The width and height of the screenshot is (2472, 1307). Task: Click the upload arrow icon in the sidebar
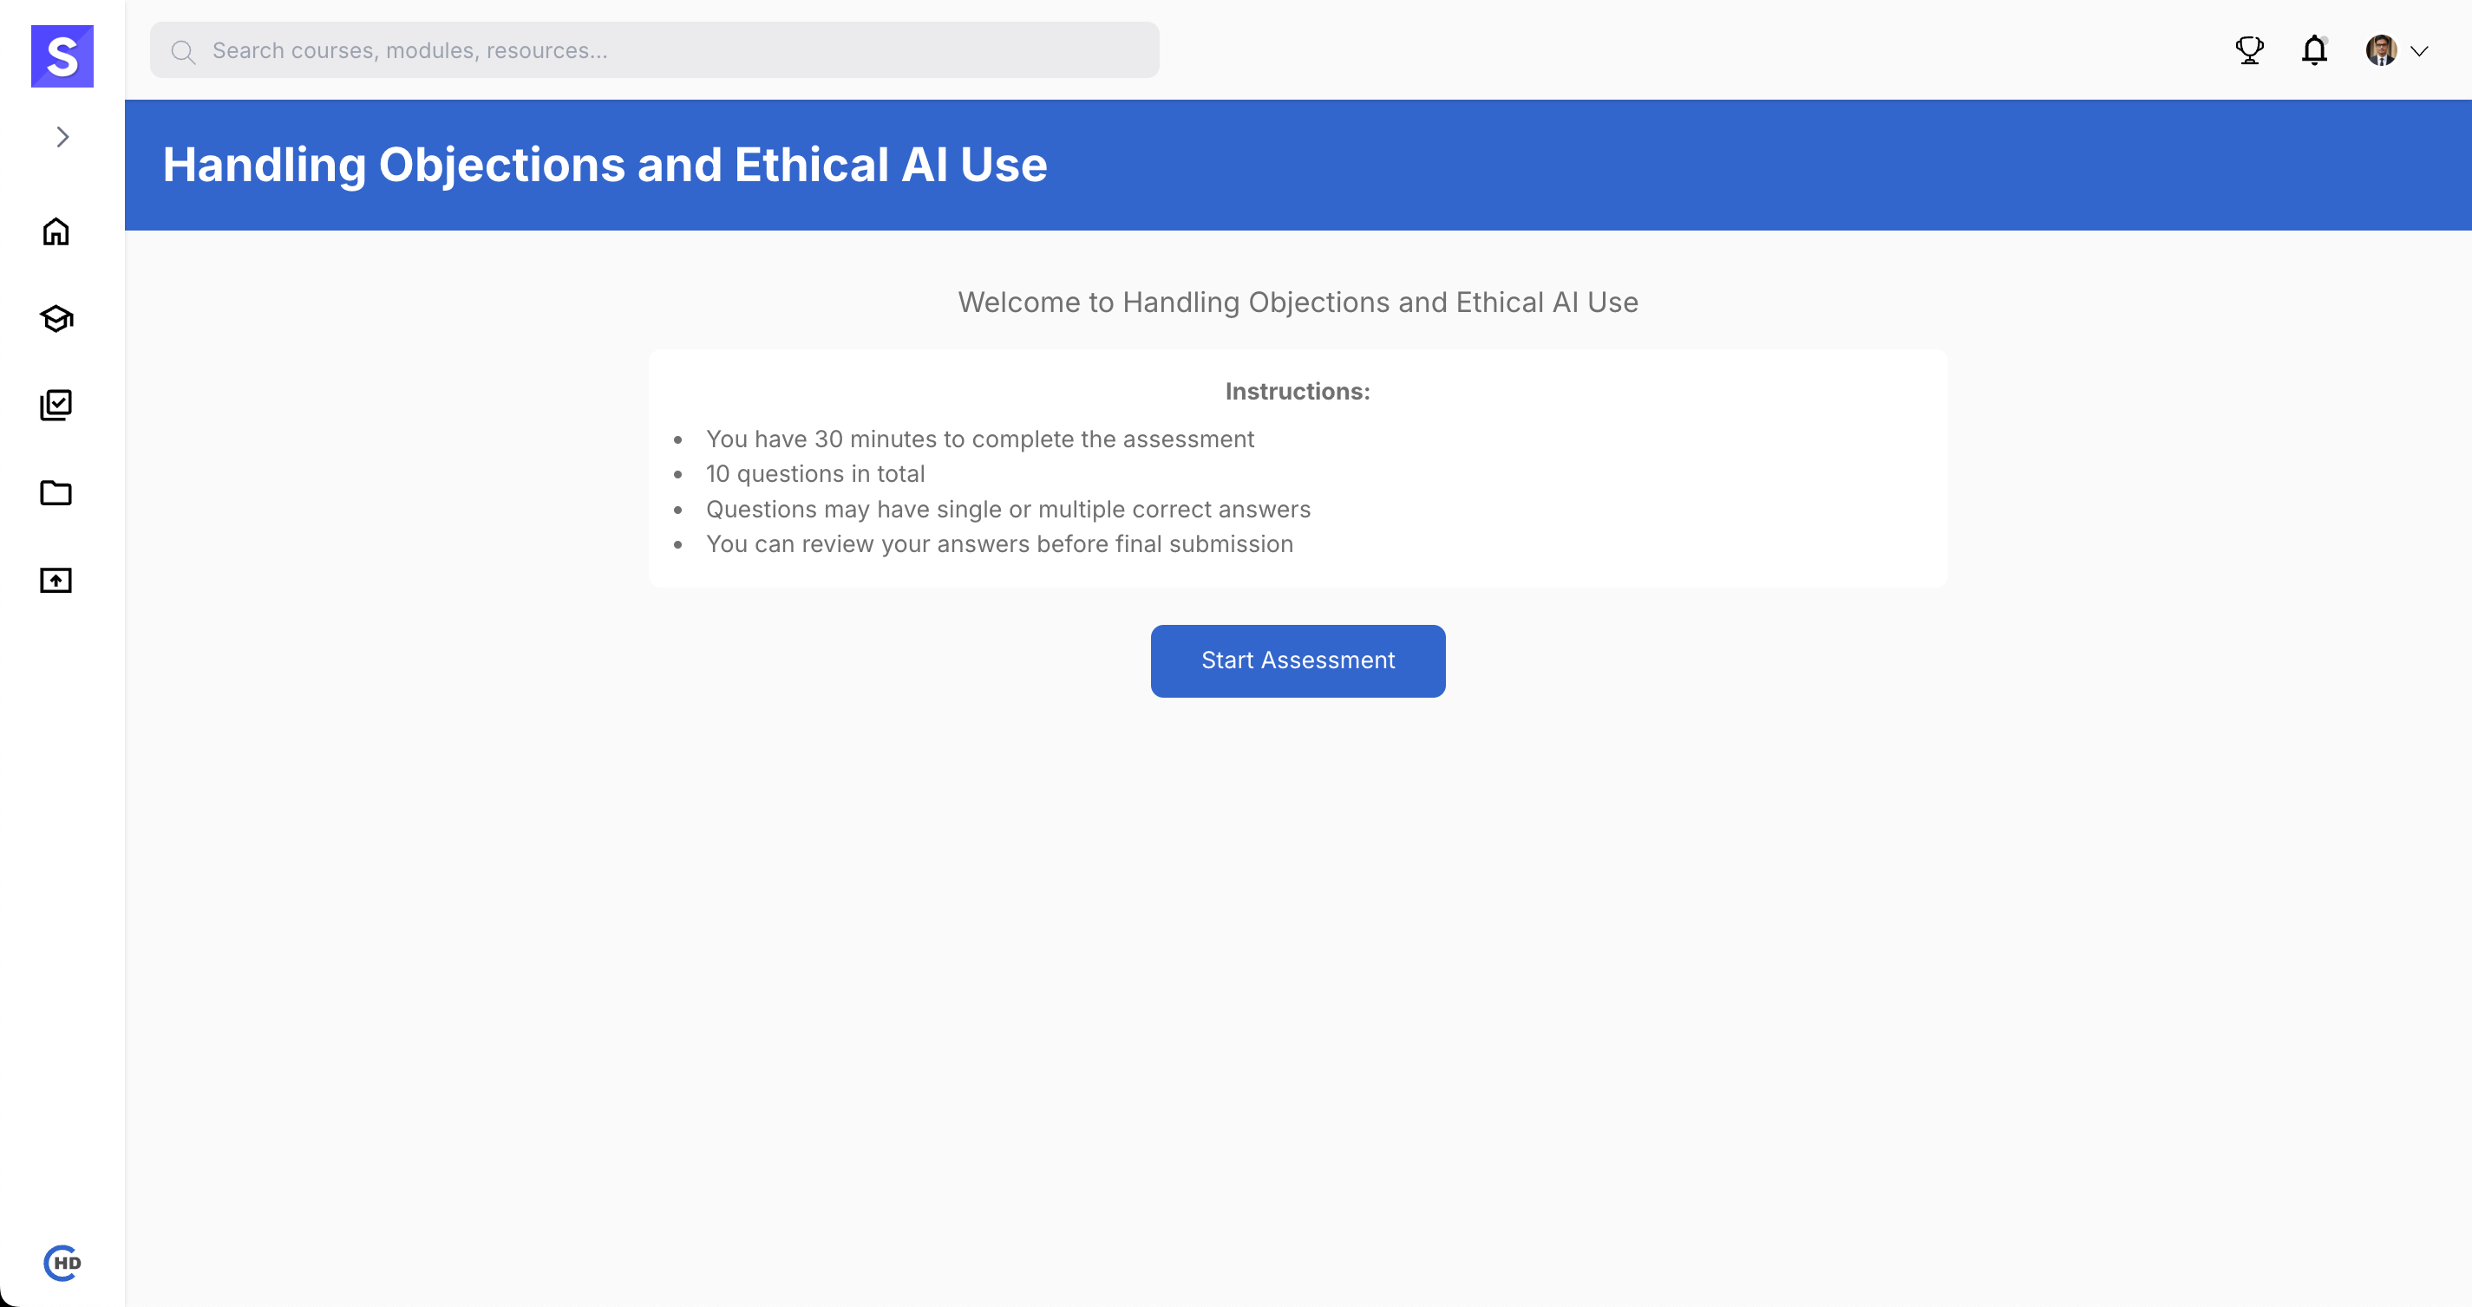(56, 580)
